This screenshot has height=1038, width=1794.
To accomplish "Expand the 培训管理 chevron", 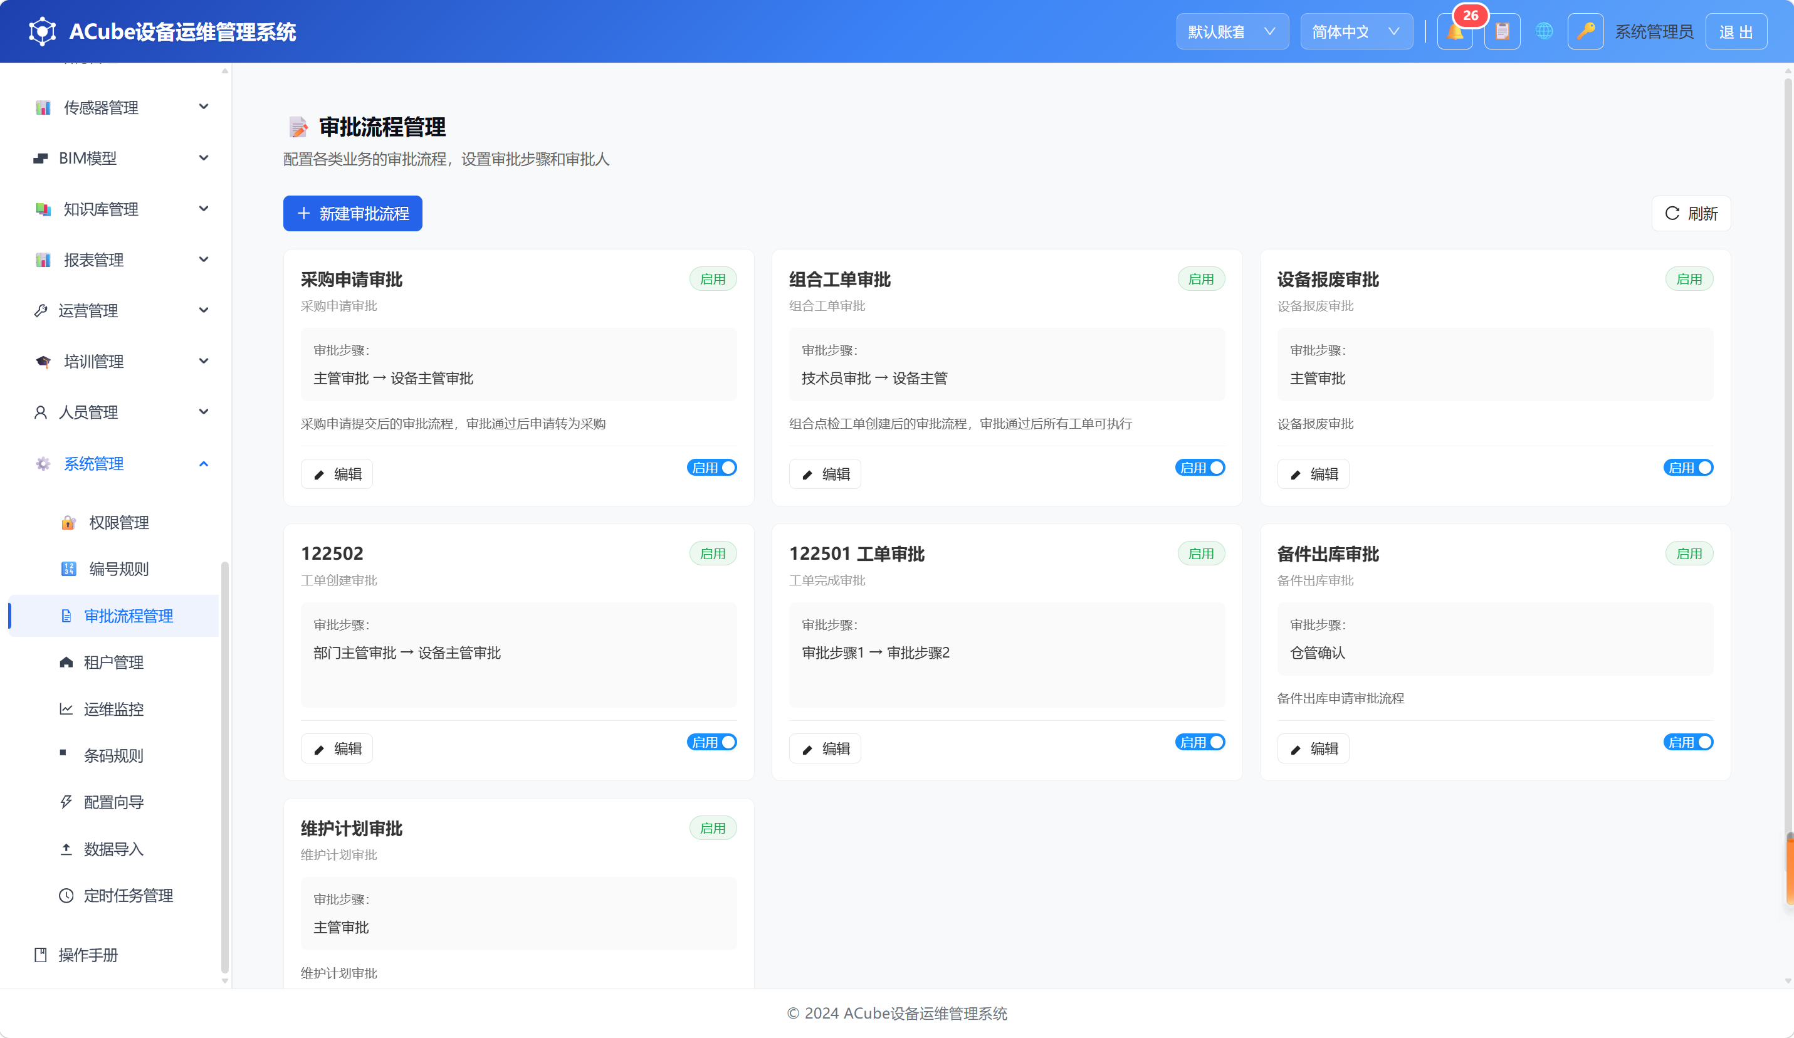I will pos(204,361).
